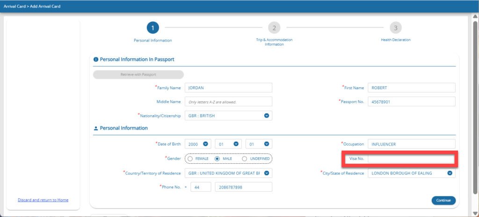Open Country/Territory of Residence dropdown

click(x=228, y=173)
